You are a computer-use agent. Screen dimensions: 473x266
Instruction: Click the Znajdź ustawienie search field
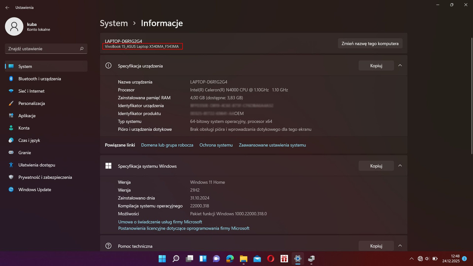pos(46,48)
